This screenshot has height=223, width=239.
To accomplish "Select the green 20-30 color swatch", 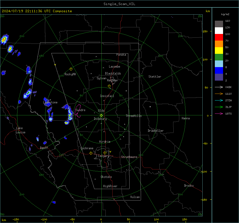I will point(219,57).
